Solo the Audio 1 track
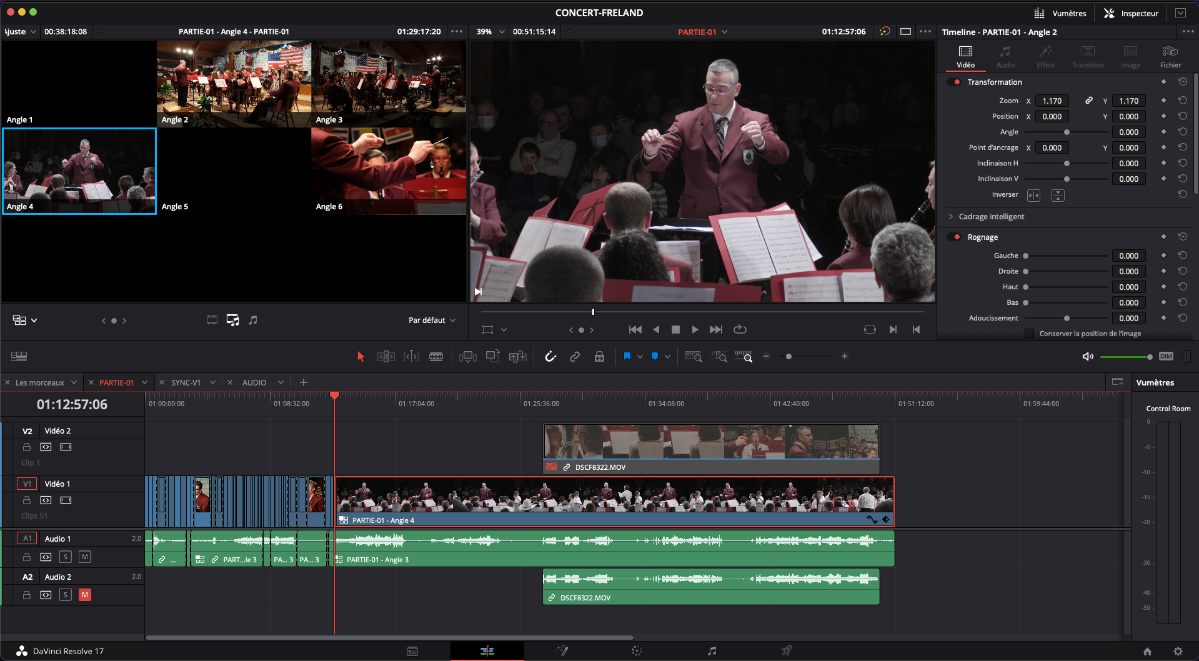 66,557
